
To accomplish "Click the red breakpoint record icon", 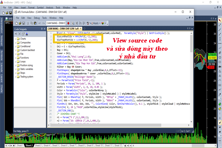I will tap(68, 23).
